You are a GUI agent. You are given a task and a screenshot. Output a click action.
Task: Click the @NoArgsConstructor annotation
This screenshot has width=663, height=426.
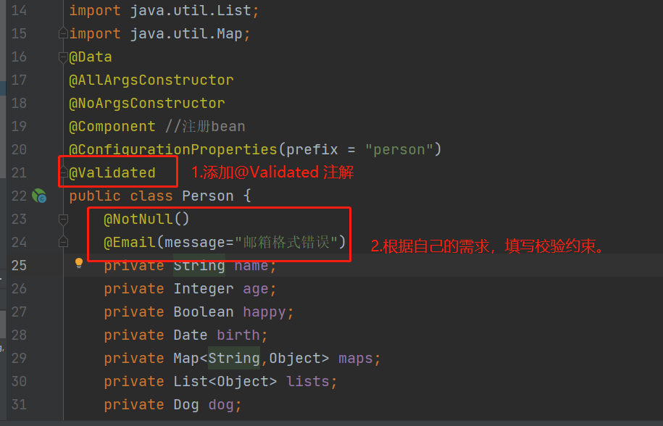click(x=146, y=103)
